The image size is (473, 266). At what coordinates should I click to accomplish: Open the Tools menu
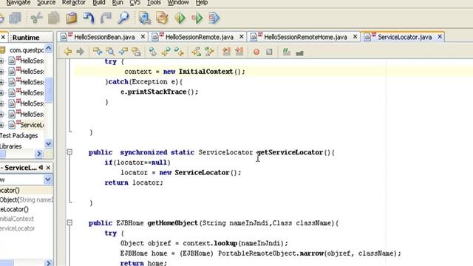click(x=154, y=3)
